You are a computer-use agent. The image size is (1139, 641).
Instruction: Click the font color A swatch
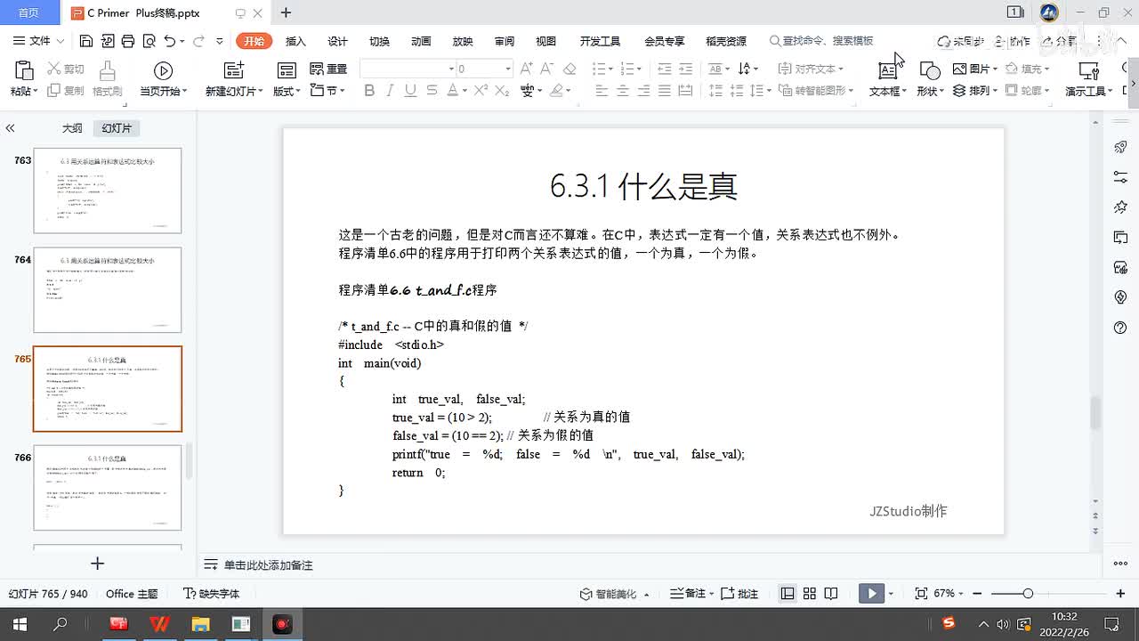tap(452, 91)
